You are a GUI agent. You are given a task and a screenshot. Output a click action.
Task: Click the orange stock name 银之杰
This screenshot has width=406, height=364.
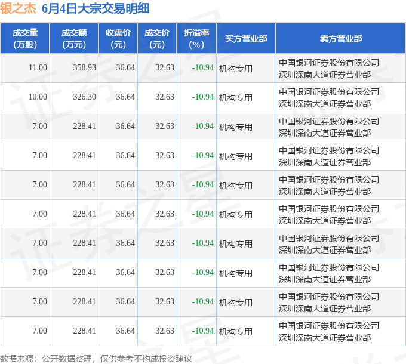coord(18,9)
